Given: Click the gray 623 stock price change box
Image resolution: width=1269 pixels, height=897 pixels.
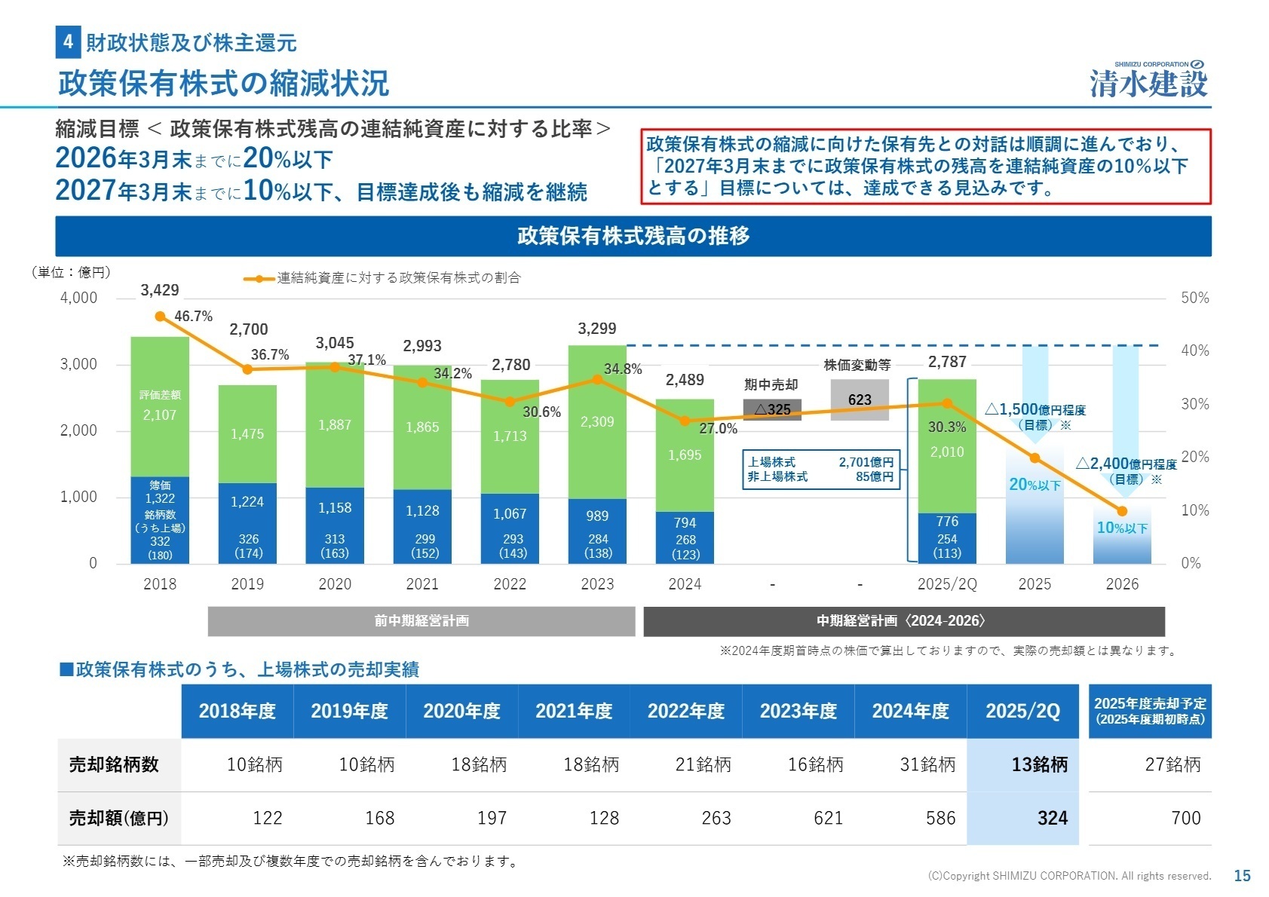Looking at the screenshot, I should [860, 400].
